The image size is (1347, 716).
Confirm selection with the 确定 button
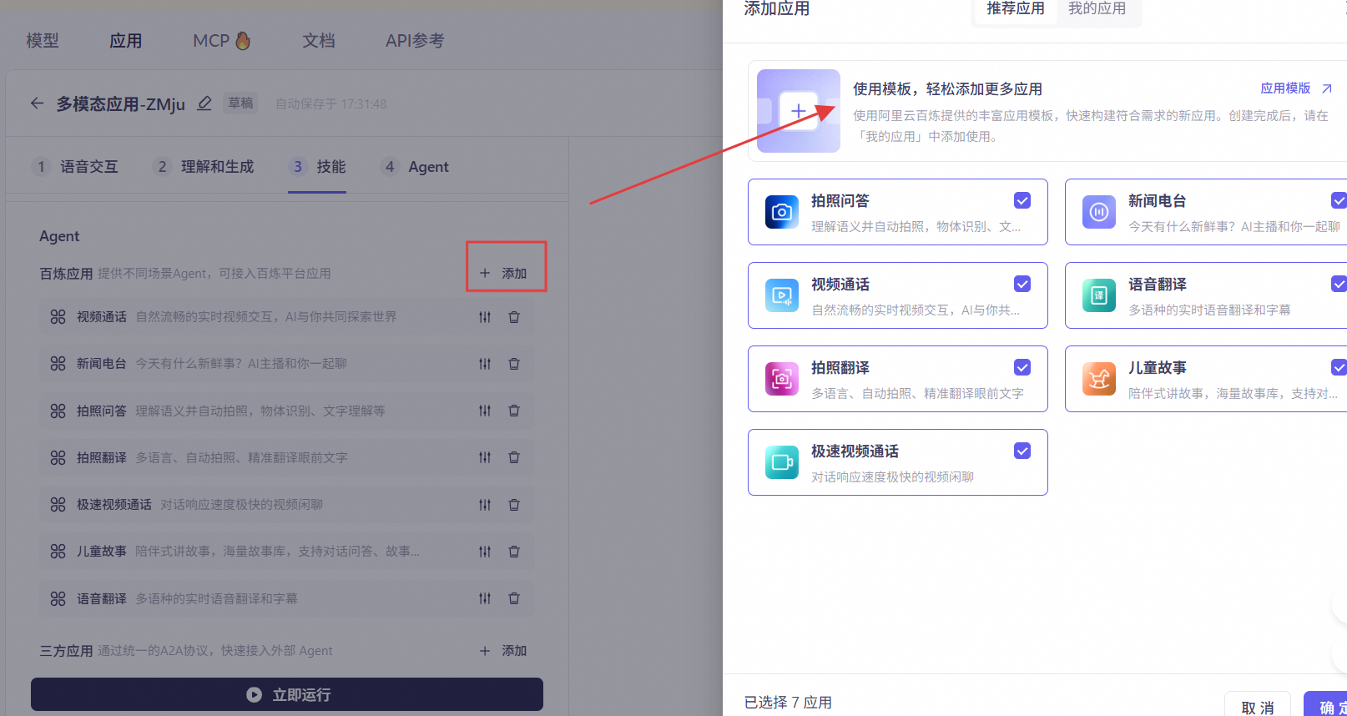(x=1327, y=707)
